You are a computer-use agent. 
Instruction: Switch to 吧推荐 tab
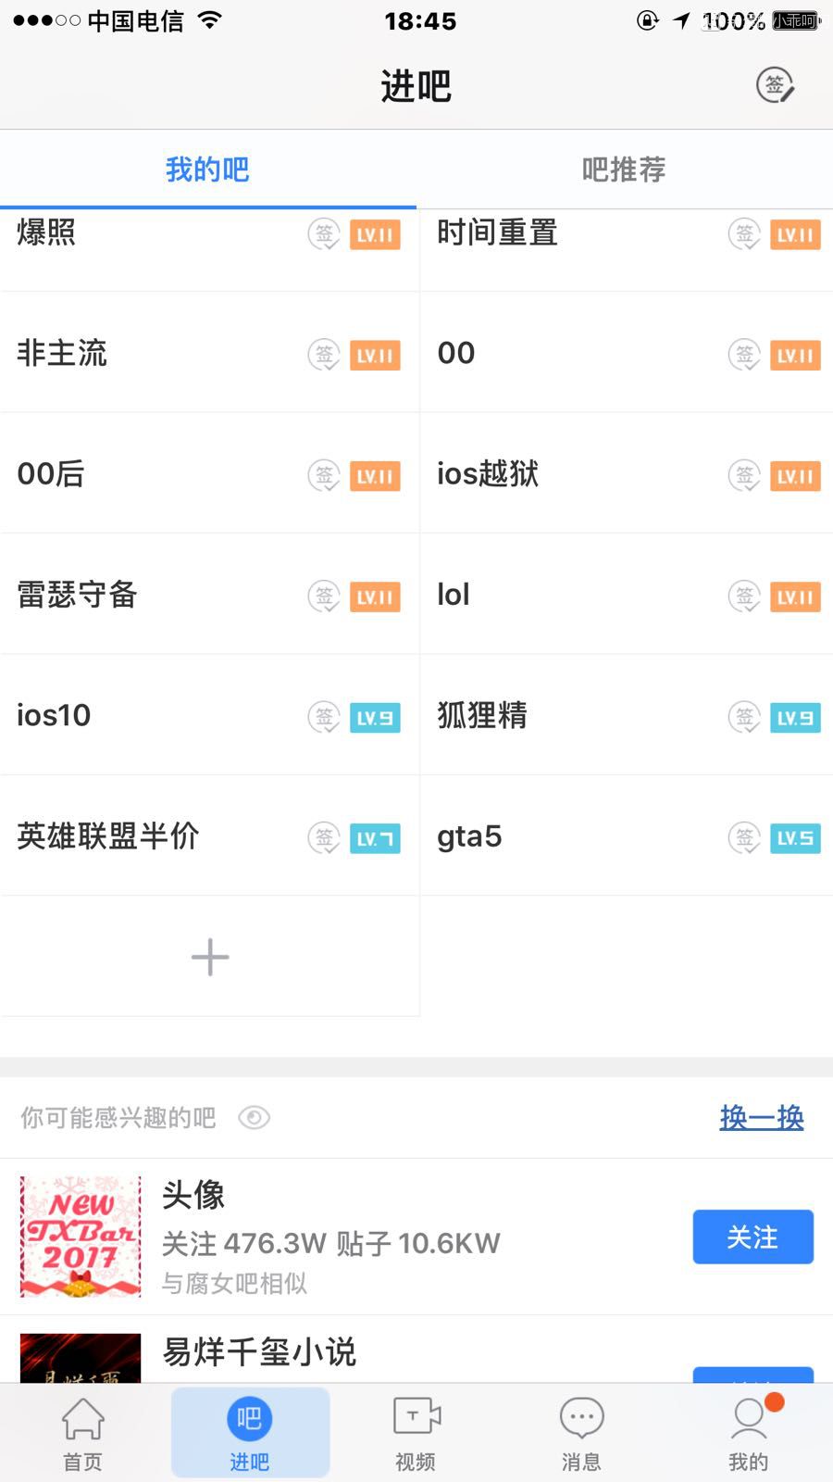[x=624, y=170]
